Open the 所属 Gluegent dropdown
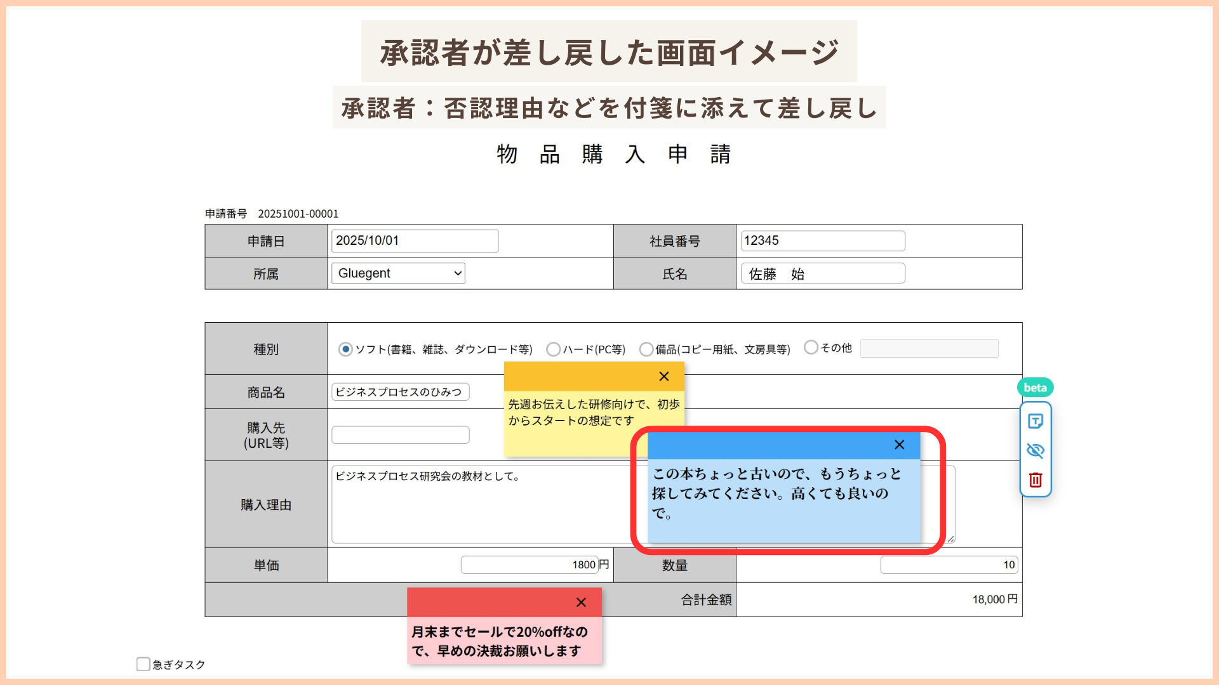Image resolution: width=1219 pixels, height=685 pixels. [x=398, y=273]
